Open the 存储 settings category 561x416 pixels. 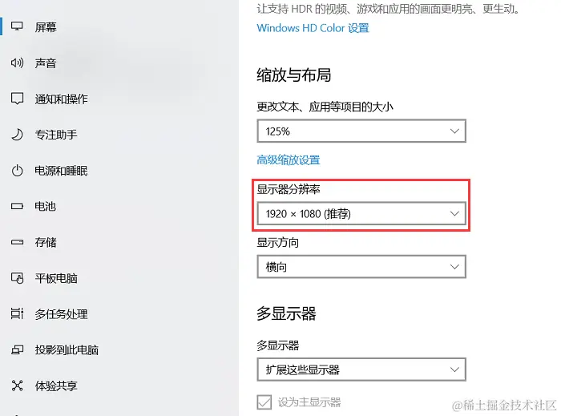46,242
